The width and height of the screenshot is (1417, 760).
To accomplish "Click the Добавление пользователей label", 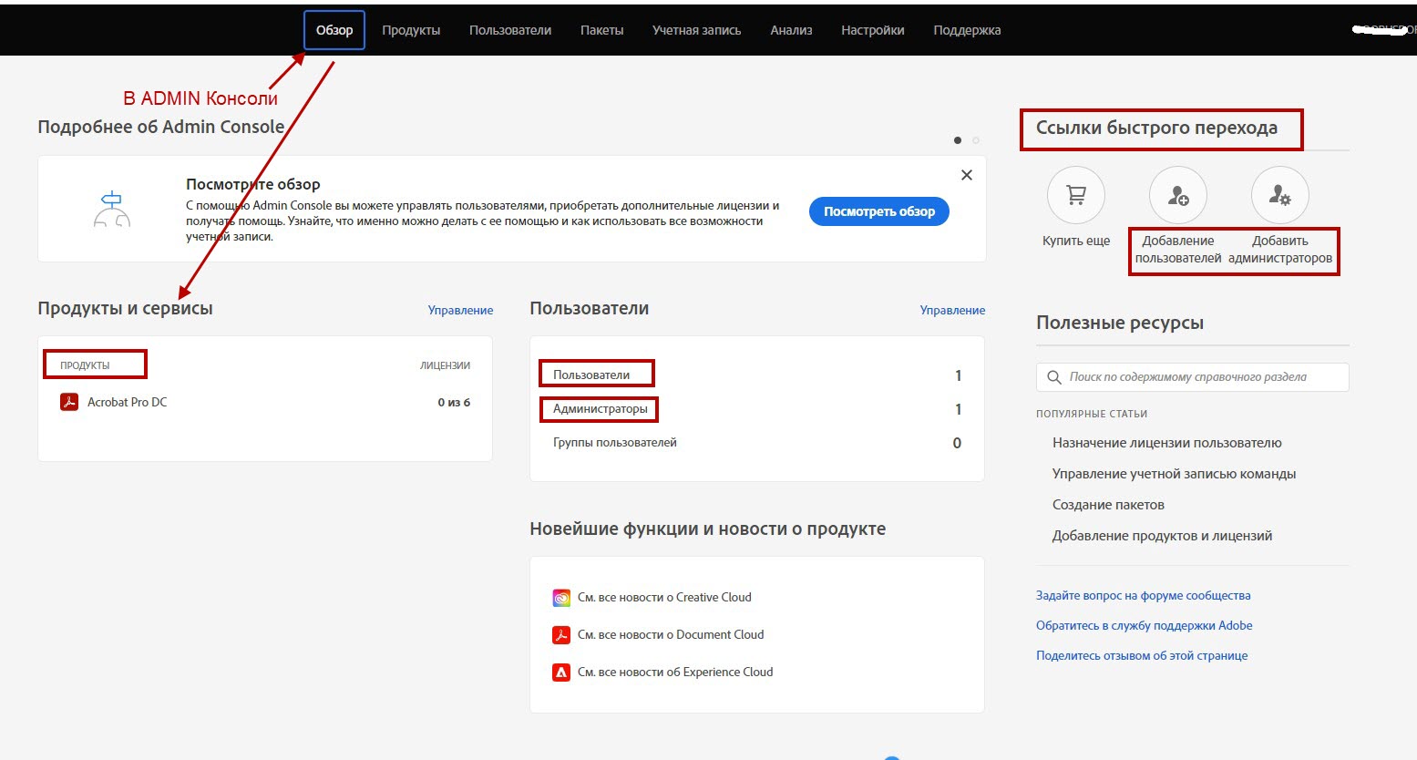I will coord(1178,250).
